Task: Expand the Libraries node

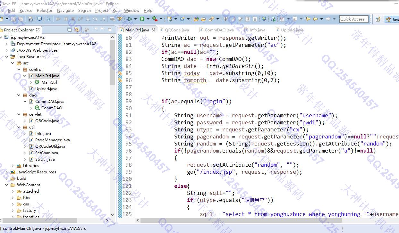Action: click(x=13, y=166)
